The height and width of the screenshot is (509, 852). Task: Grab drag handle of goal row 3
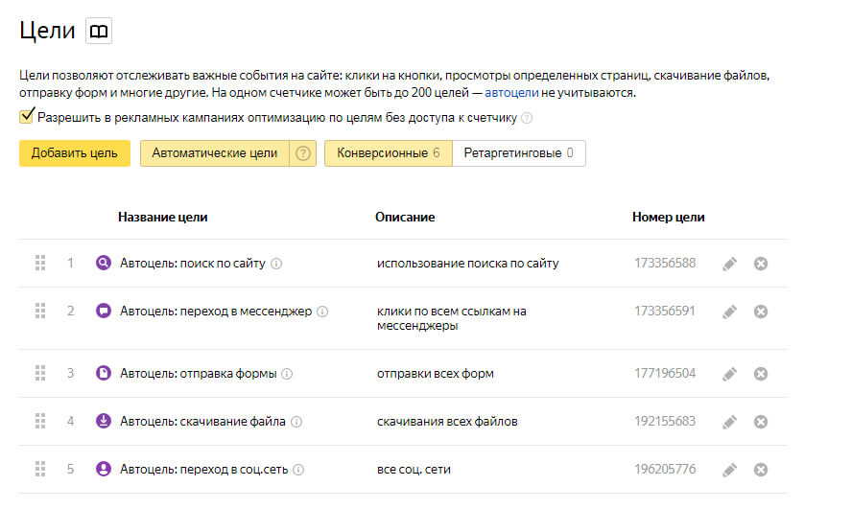40,373
